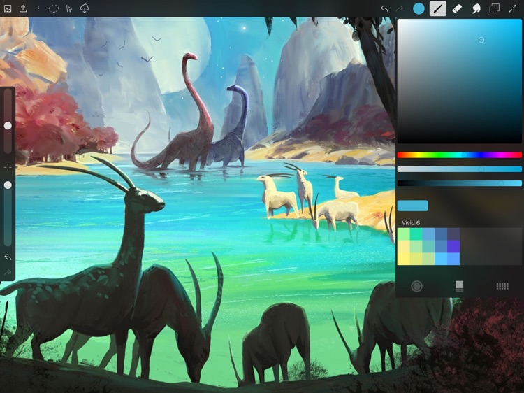Click the color field picker circle
This screenshot has height=393, width=524.
[x=481, y=40]
